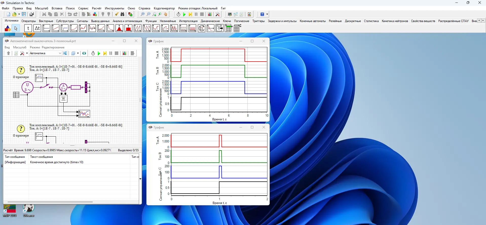Open the yellow question mark 'О примере' block
The height and width of the screenshot is (225, 486).
[21, 70]
